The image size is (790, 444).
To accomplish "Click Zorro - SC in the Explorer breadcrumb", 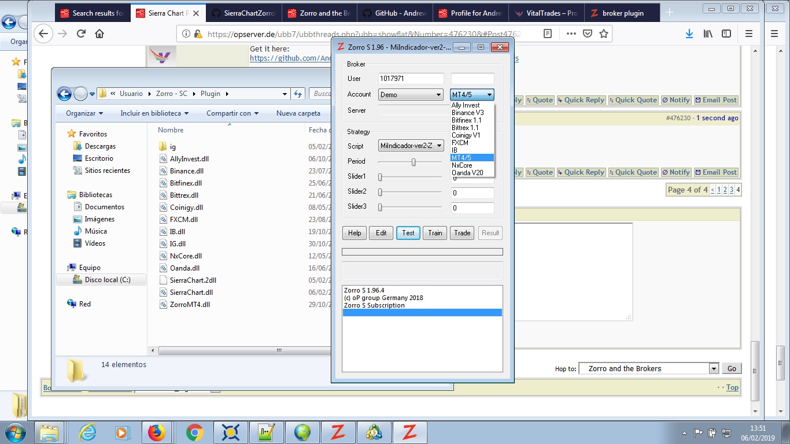I will click(172, 94).
